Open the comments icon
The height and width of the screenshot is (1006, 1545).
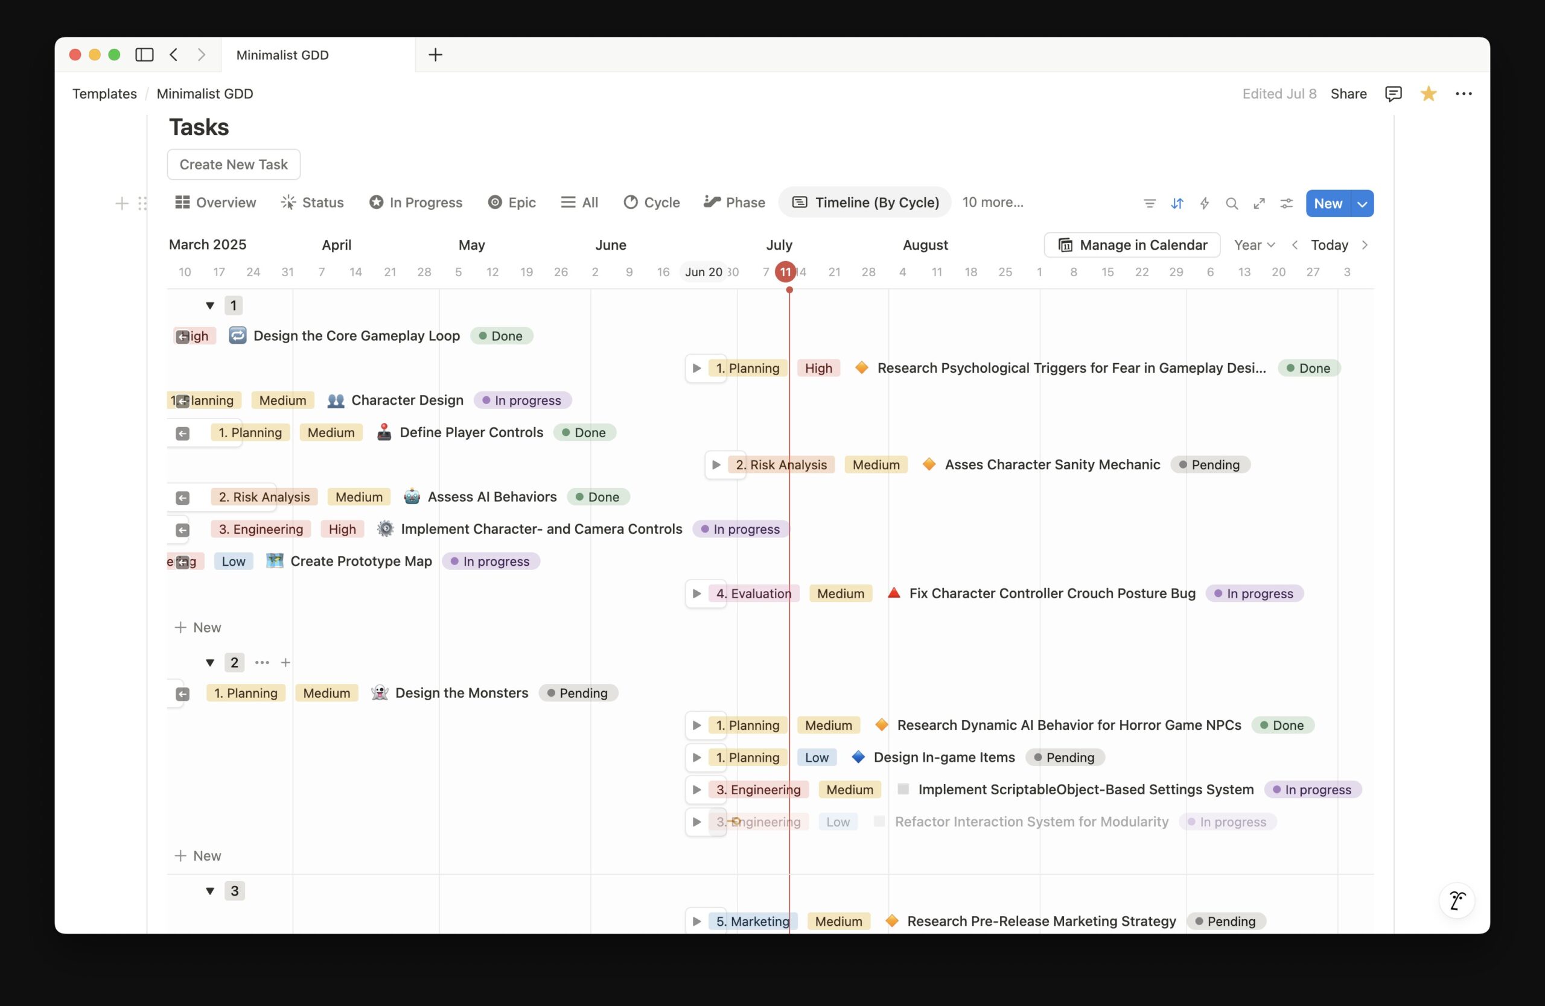click(x=1393, y=93)
